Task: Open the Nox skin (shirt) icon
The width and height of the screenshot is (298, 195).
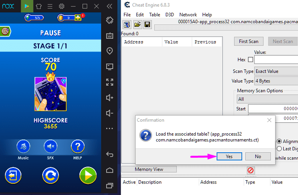Action: [39, 6]
